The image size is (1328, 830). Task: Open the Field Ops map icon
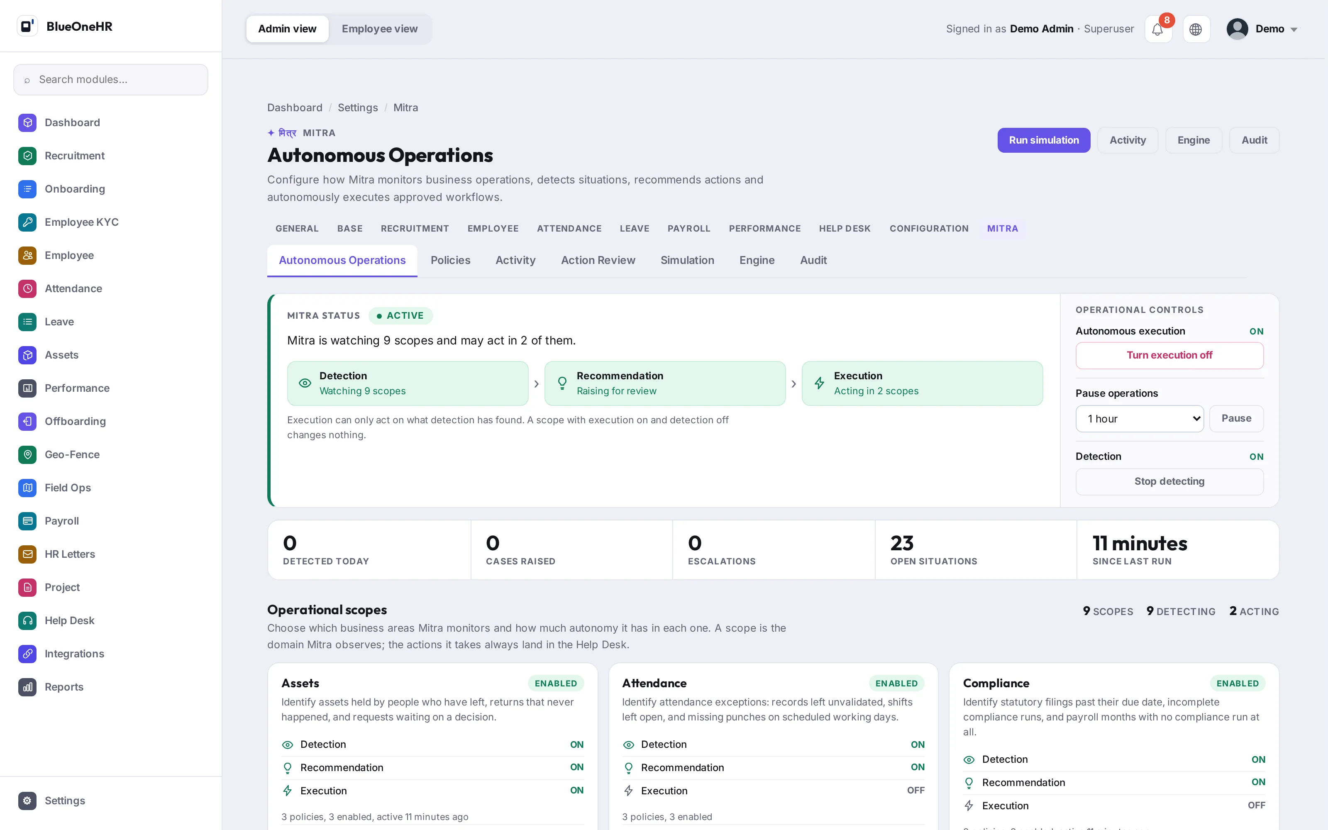27,488
